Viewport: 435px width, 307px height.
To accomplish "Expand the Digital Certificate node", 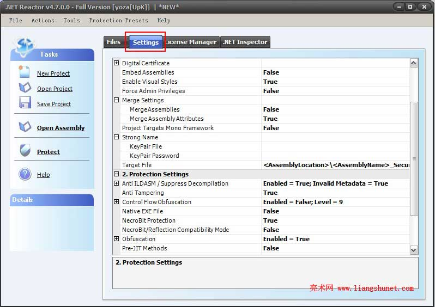I will click(117, 63).
